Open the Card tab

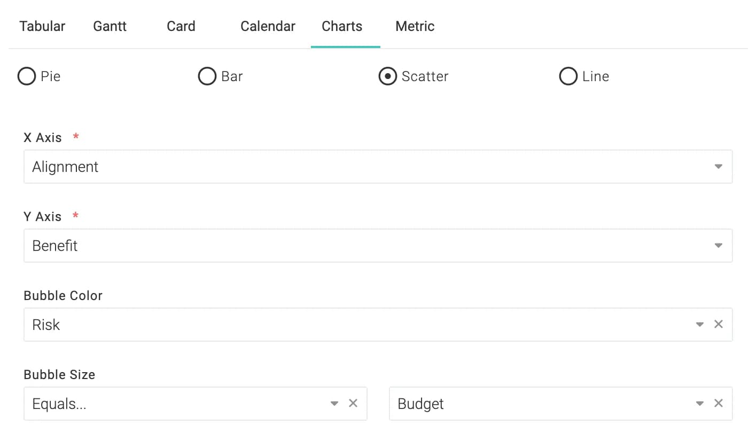181,26
